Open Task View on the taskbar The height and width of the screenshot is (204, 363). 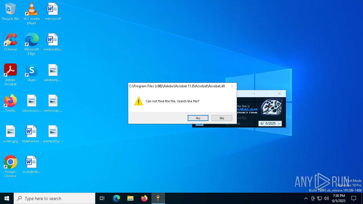click(102, 198)
